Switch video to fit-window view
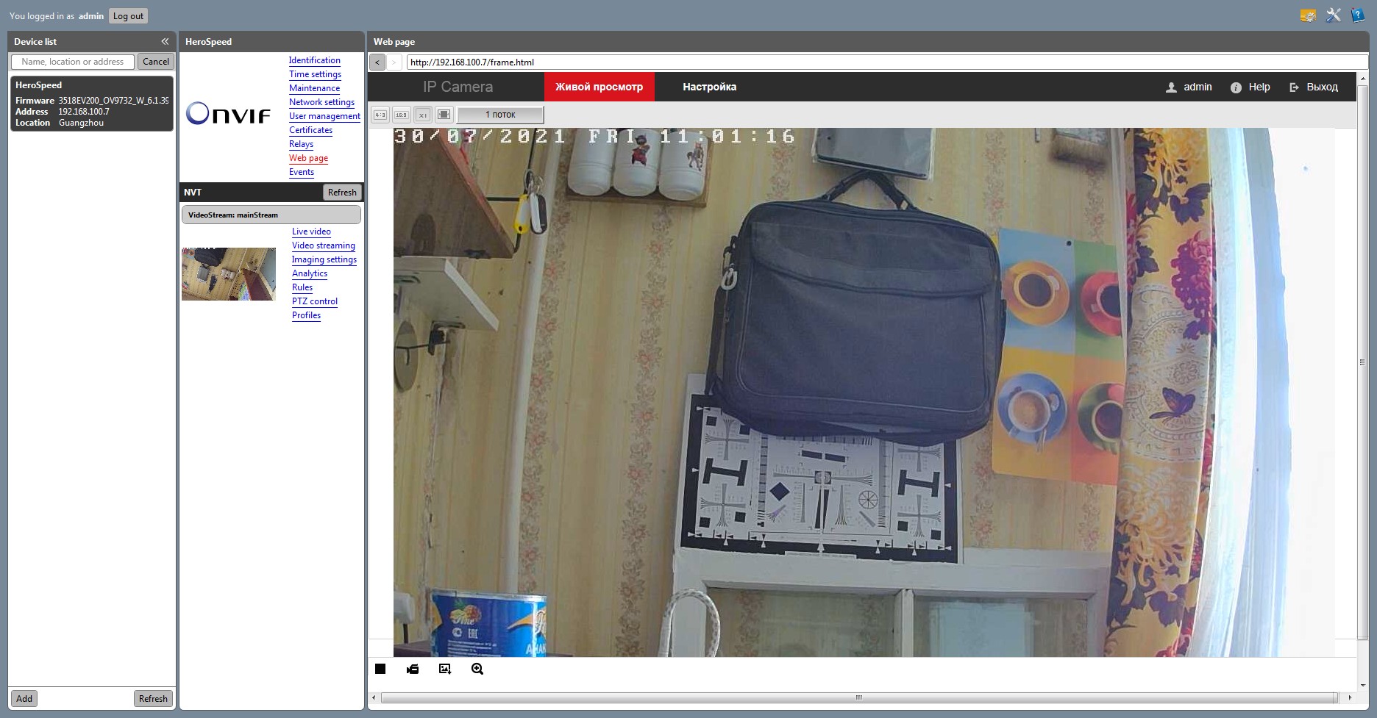This screenshot has width=1377, height=718. (x=444, y=115)
